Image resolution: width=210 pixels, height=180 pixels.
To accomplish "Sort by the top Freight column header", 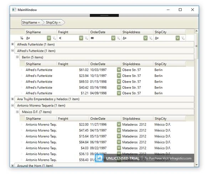I will point(73,32).
